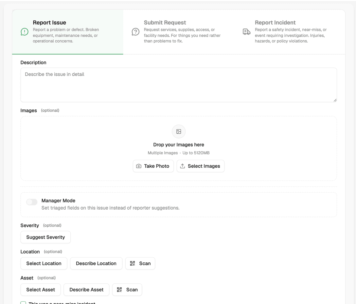
Task: Click the Select Location button
Action: [44, 263]
